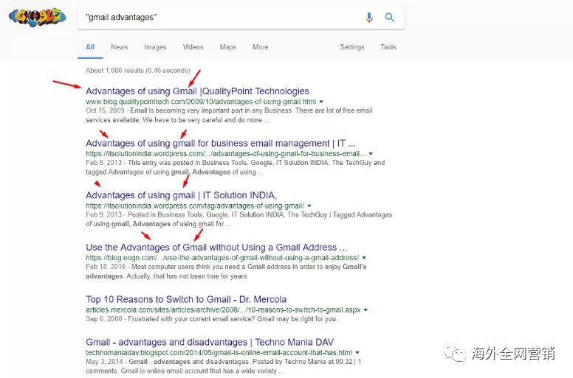Open "Advantages of using Gmail |QualityPoint Technologies" result
573x378 pixels.
(x=197, y=91)
